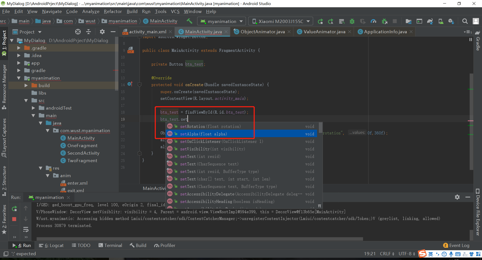Viewport: 482px width, 260px height.
Task: Expand the build folder
Action: [26, 85]
